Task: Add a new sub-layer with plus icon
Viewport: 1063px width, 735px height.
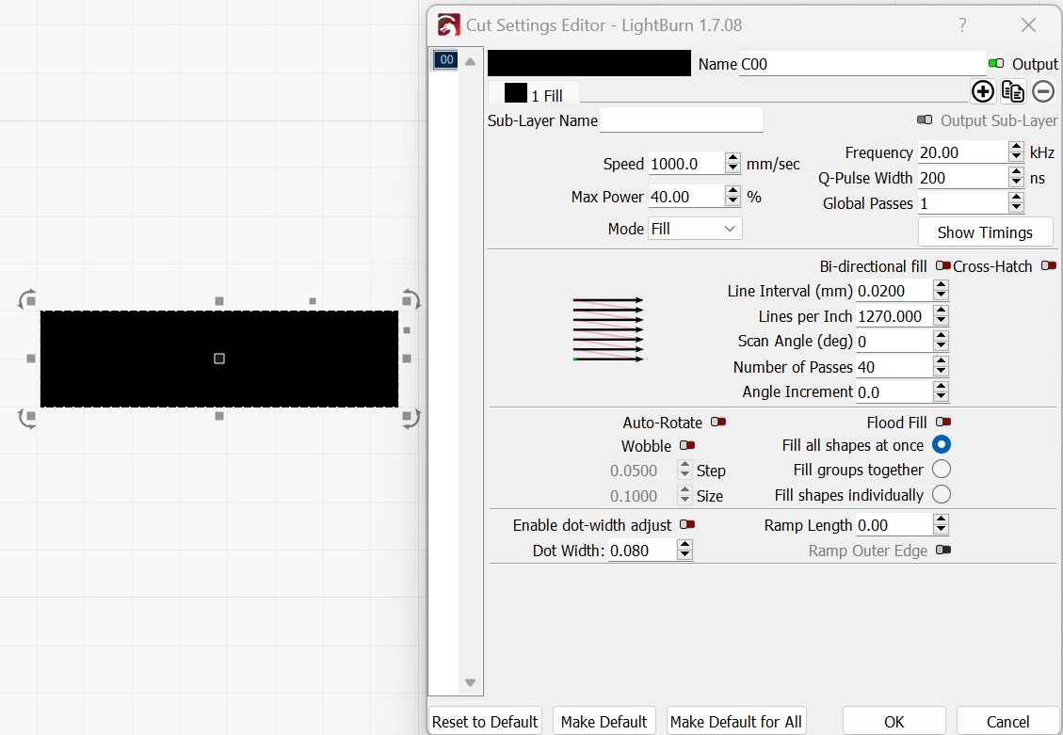Action: pyautogui.click(x=982, y=91)
